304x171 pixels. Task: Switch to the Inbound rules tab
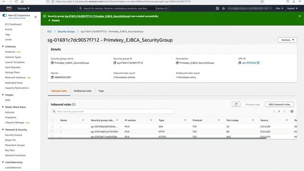coord(59,91)
